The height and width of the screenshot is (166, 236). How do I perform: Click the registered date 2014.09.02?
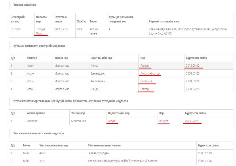[x=193, y=66]
